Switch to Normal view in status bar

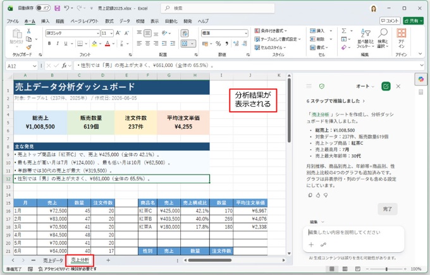(x=331, y=269)
